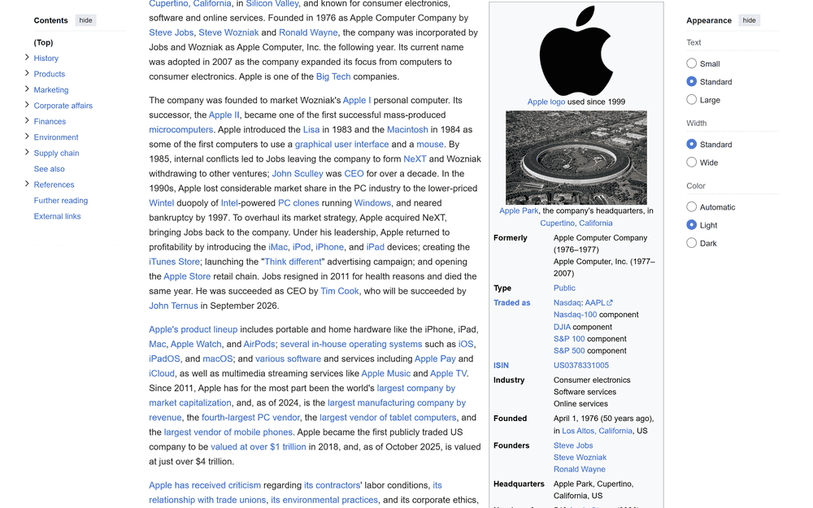Select Wide width radio button
This screenshot has height=508, width=813.
point(691,163)
